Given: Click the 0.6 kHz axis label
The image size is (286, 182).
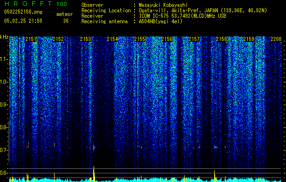Looking at the screenshot, I should point(4,173).
